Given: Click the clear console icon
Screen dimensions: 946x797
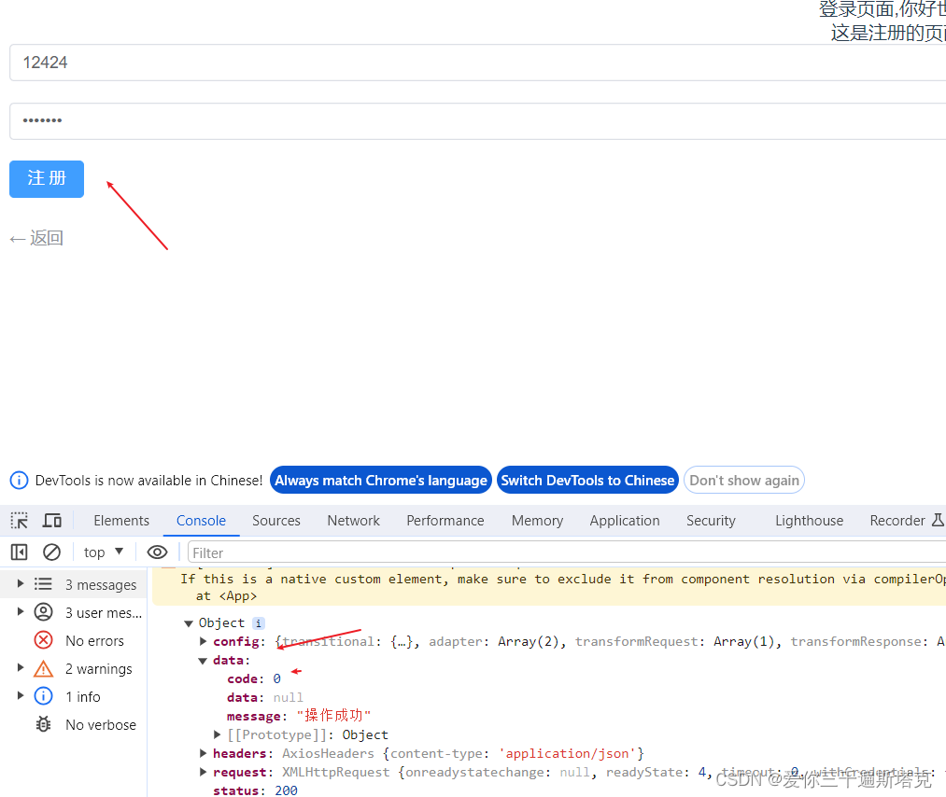Looking at the screenshot, I should 51,552.
